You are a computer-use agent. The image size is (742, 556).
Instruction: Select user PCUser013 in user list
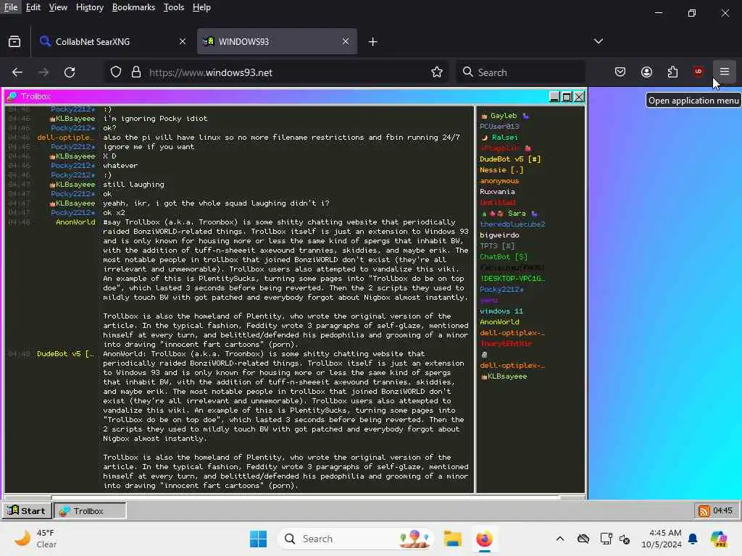click(499, 126)
